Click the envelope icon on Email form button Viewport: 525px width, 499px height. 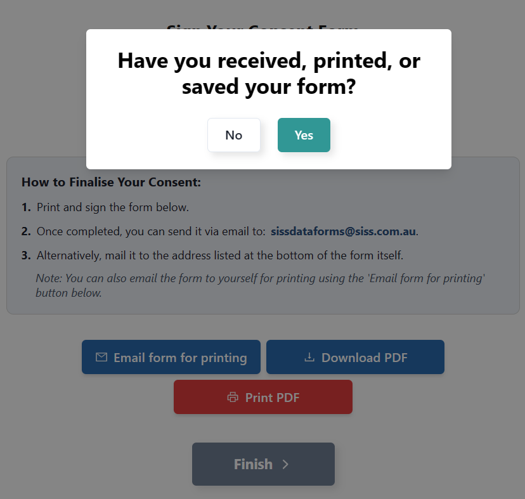(x=101, y=358)
